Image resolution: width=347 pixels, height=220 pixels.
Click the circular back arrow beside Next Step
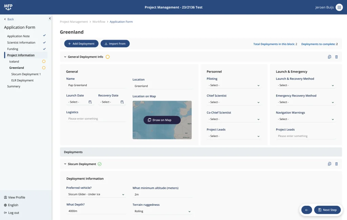point(307,210)
